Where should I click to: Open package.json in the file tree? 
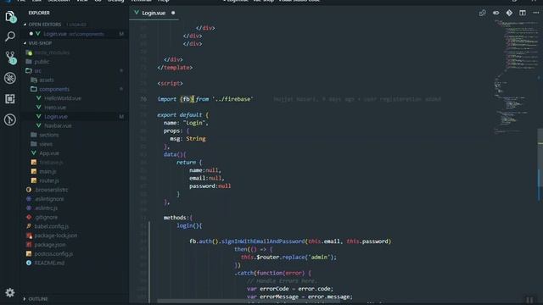tap(50, 245)
